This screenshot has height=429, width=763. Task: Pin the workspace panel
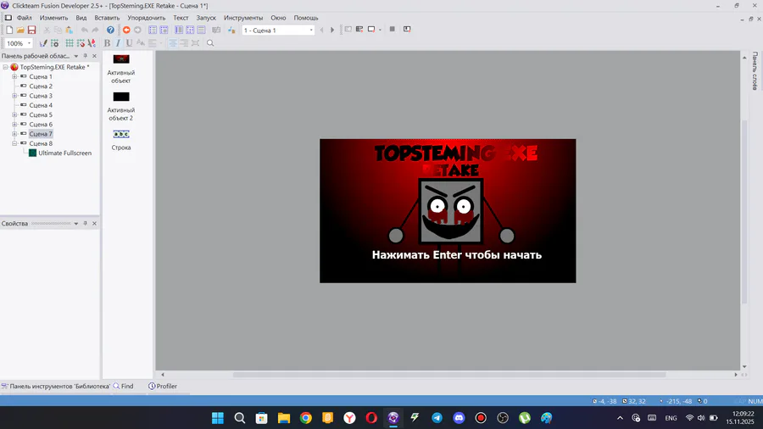click(85, 56)
